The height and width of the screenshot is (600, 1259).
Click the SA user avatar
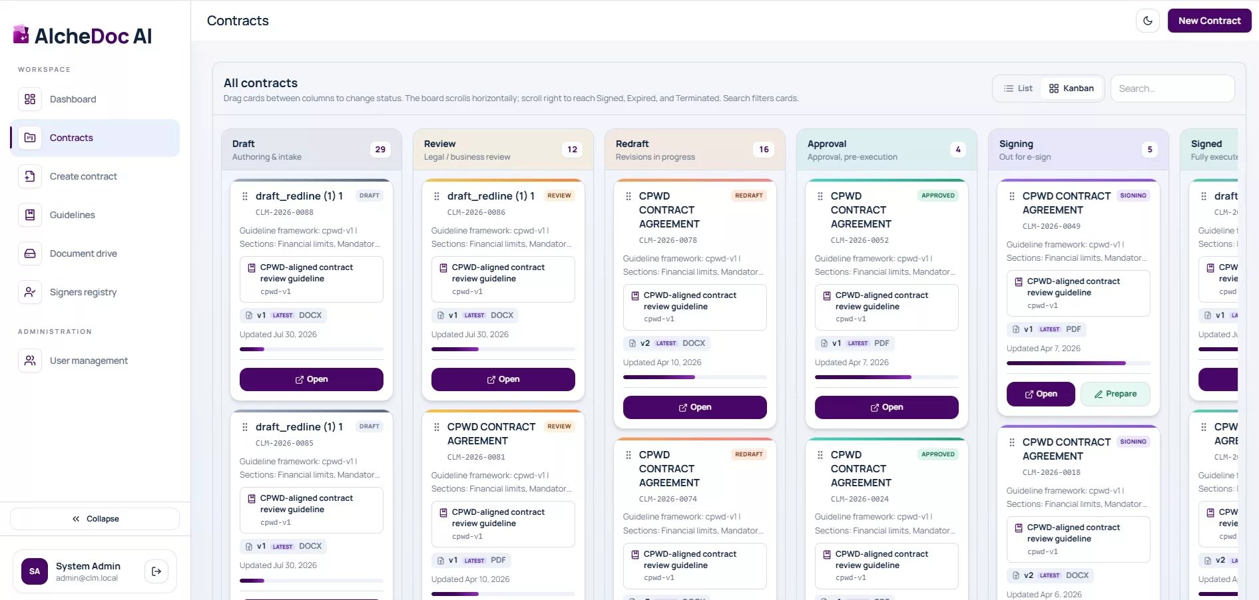click(35, 571)
